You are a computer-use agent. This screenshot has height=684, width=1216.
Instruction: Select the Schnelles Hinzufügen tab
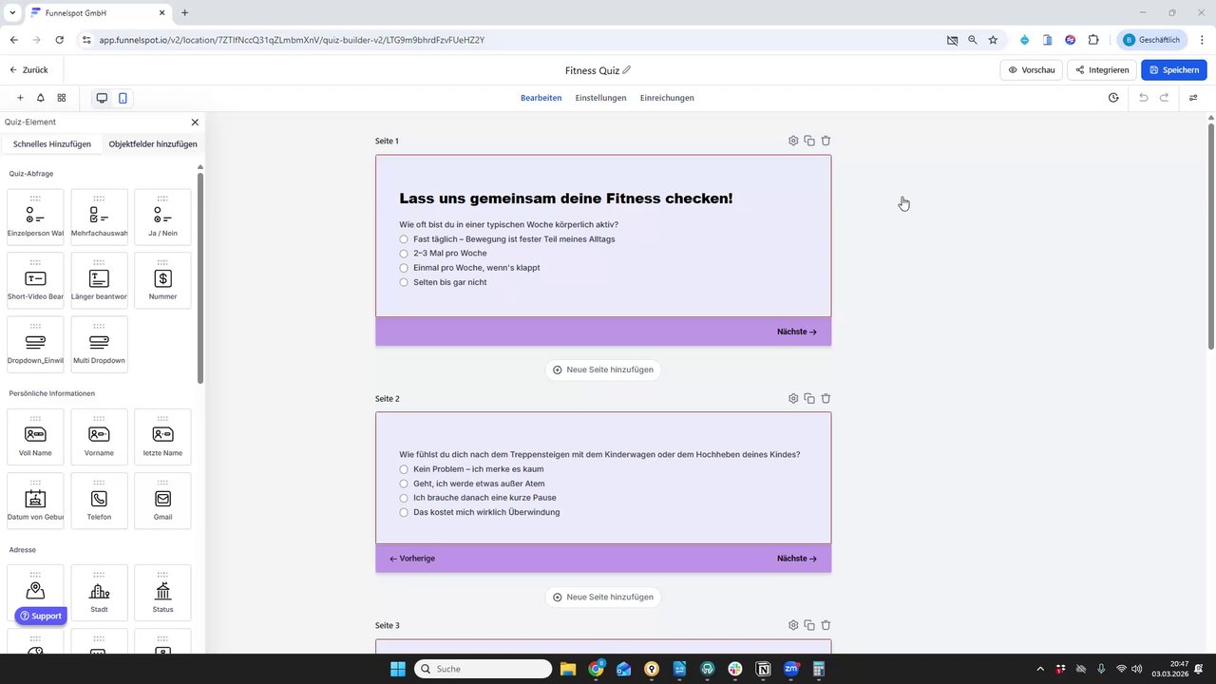52,144
